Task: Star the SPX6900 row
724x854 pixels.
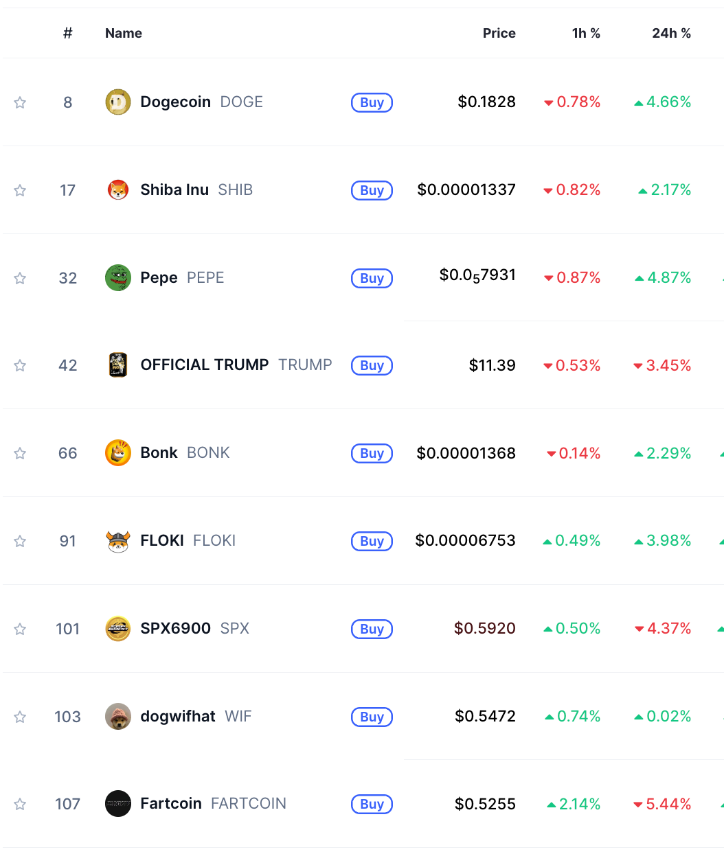Action: pos(20,629)
